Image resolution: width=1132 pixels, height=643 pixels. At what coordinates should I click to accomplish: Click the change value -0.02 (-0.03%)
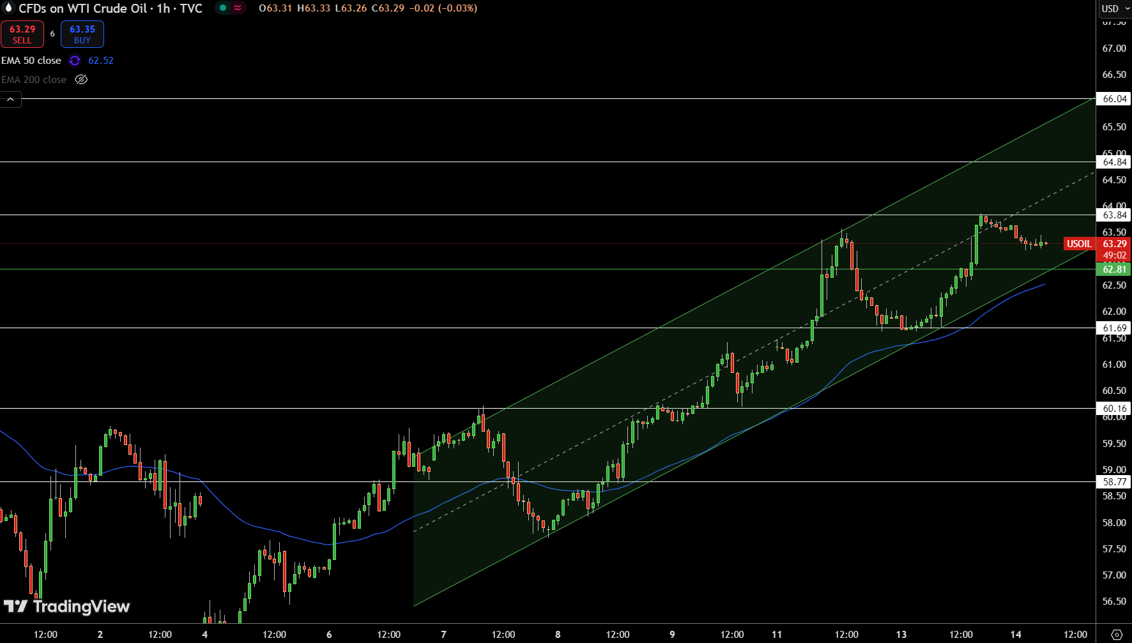tap(443, 8)
